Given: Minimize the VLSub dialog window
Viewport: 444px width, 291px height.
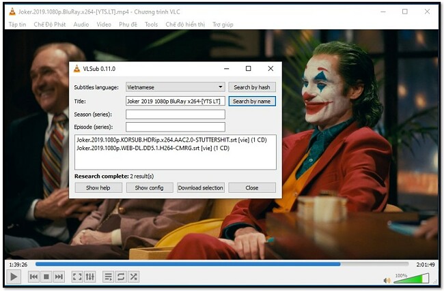Looking at the screenshot, I should [227, 69].
